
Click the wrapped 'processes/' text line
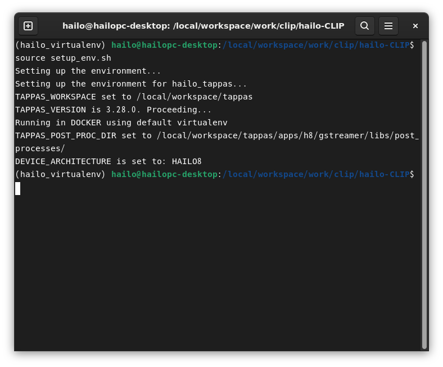[x=40, y=148]
